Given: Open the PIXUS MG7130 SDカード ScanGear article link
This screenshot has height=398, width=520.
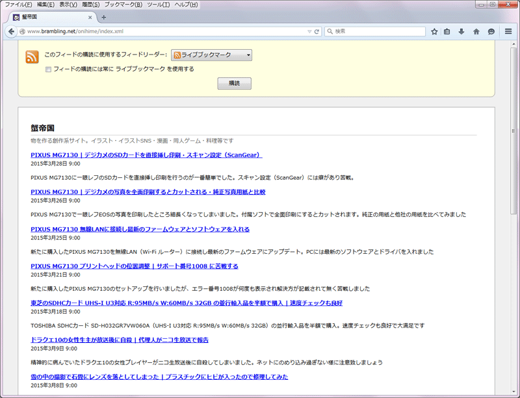Looking at the screenshot, I should (146, 155).
